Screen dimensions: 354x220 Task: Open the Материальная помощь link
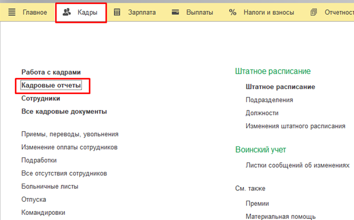(280, 217)
